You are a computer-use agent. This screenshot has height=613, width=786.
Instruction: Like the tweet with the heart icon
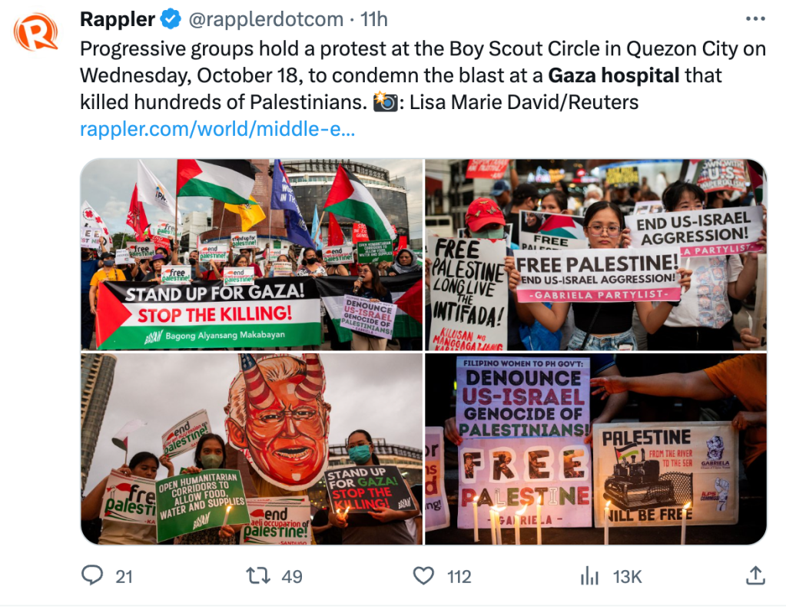(423, 576)
